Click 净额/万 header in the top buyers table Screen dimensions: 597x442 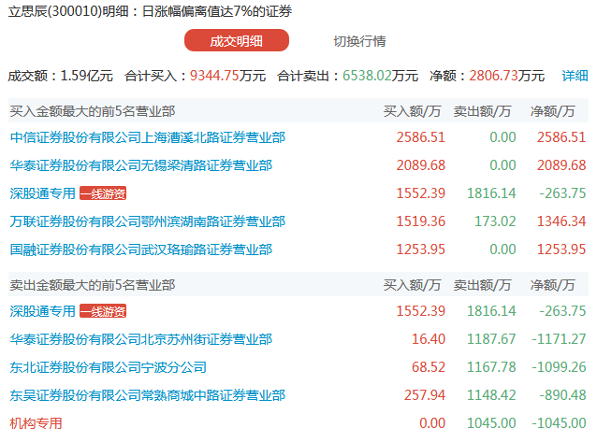click(x=553, y=111)
